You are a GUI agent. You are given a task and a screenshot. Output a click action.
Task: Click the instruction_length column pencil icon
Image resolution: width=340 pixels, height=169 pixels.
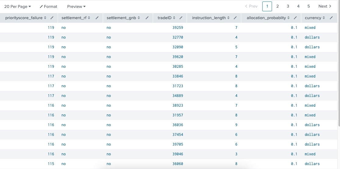coord(235,18)
